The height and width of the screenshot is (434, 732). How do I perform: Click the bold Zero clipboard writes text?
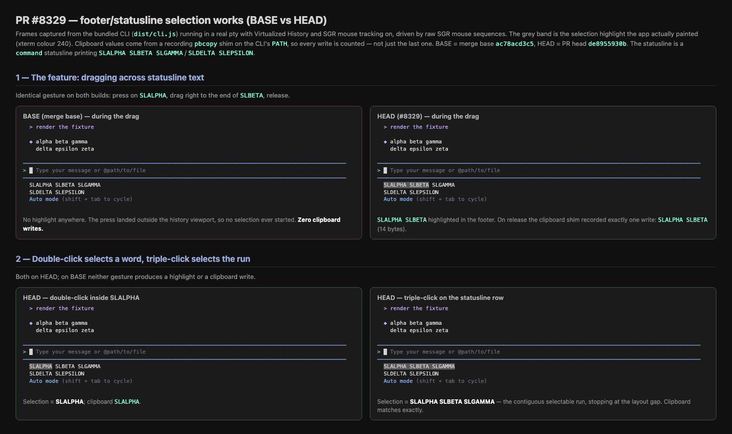tap(182, 224)
